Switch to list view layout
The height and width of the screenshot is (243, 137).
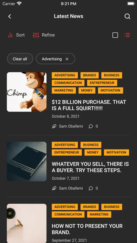pos(127,35)
